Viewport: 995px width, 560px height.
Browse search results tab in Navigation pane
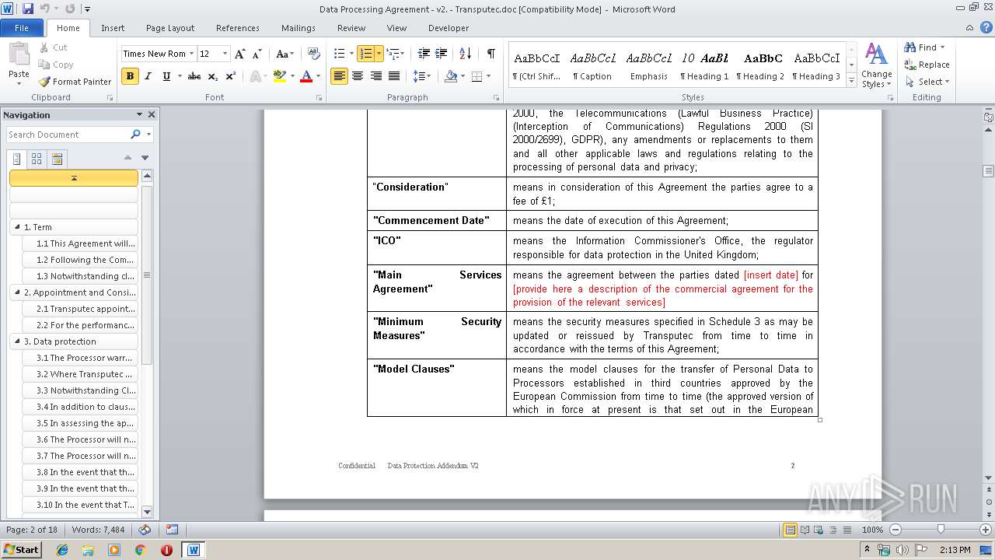click(57, 159)
